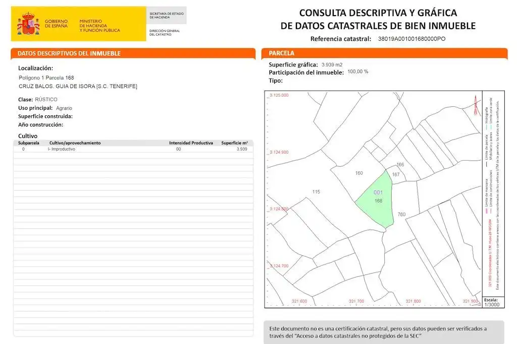Click the red north arrow on map

tap(476, 105)
